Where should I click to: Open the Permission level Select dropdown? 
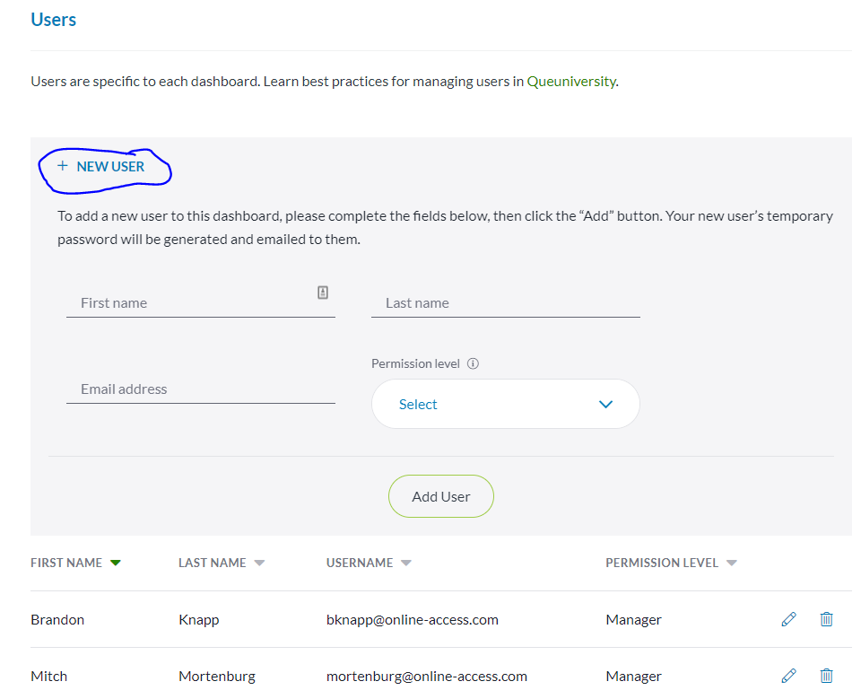click(505, 404)
